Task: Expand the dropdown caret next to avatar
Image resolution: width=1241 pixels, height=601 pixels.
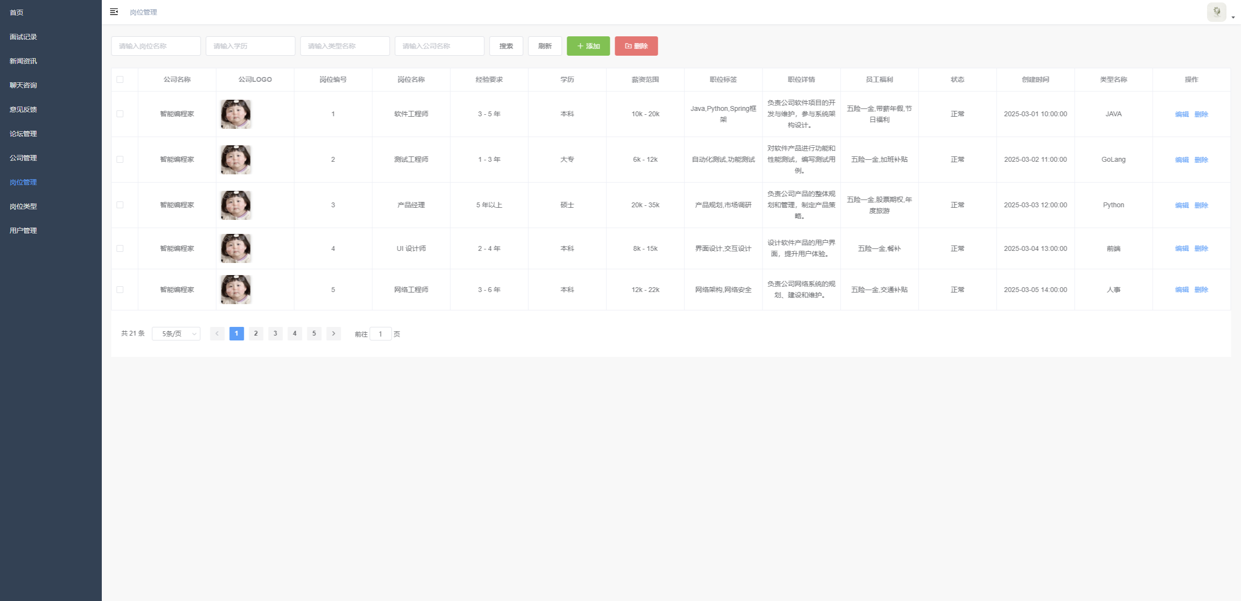Action: (x=1233, y=17)
